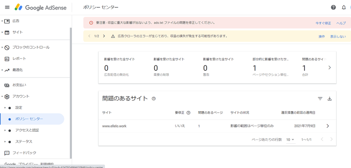The width and height of the screenshot is (351, 168).
Task: Go to previous table page
Action: (x=322, y=139)
